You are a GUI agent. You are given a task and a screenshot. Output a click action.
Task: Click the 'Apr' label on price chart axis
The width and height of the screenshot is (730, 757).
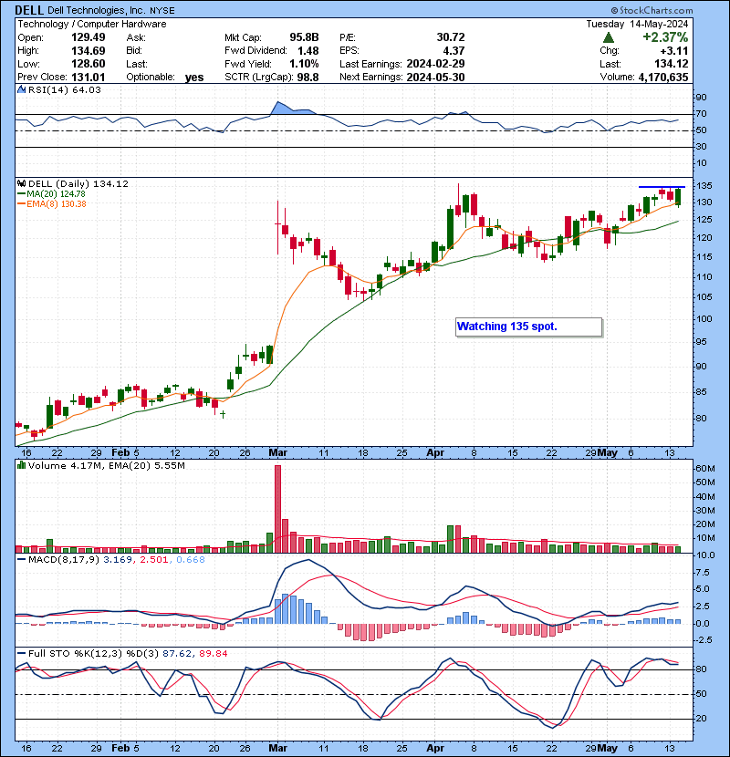(x=435, y=453)
